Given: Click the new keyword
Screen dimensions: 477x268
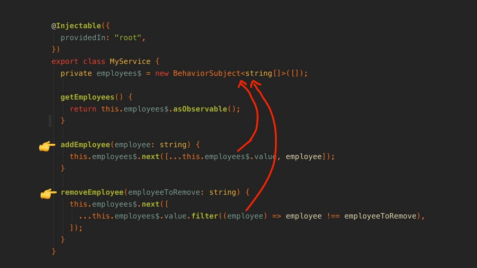Looking at the screenshot, I should coord(162,73).
